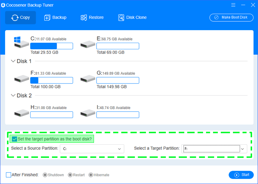The image size is (258, 184).
Task: Click the Copy tab's circular arrows icon
Action: tap(15, 18)
